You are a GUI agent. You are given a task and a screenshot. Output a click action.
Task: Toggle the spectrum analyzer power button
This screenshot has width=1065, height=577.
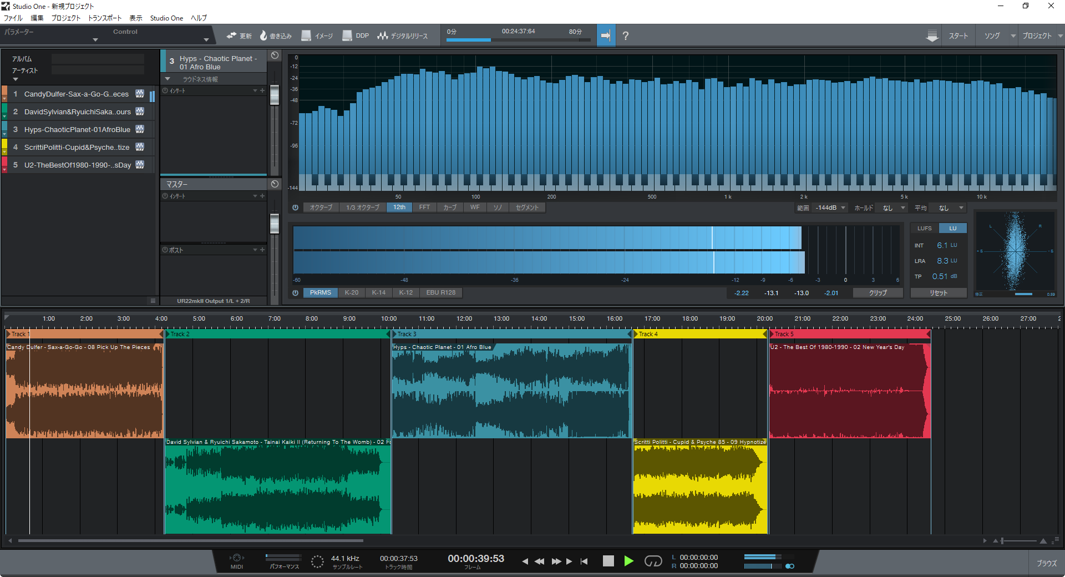pyautogui.click(x=296, y=207)
